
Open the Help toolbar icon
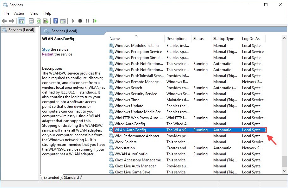coord(55,21)
